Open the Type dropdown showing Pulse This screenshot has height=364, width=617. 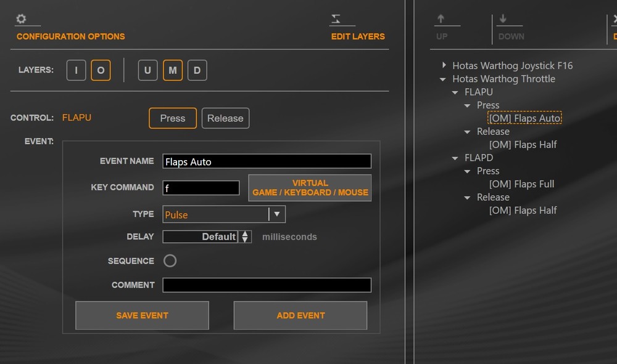(224, 214)
